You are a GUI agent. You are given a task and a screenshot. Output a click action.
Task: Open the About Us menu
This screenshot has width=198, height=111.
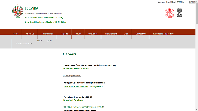(x=30, y=34)
